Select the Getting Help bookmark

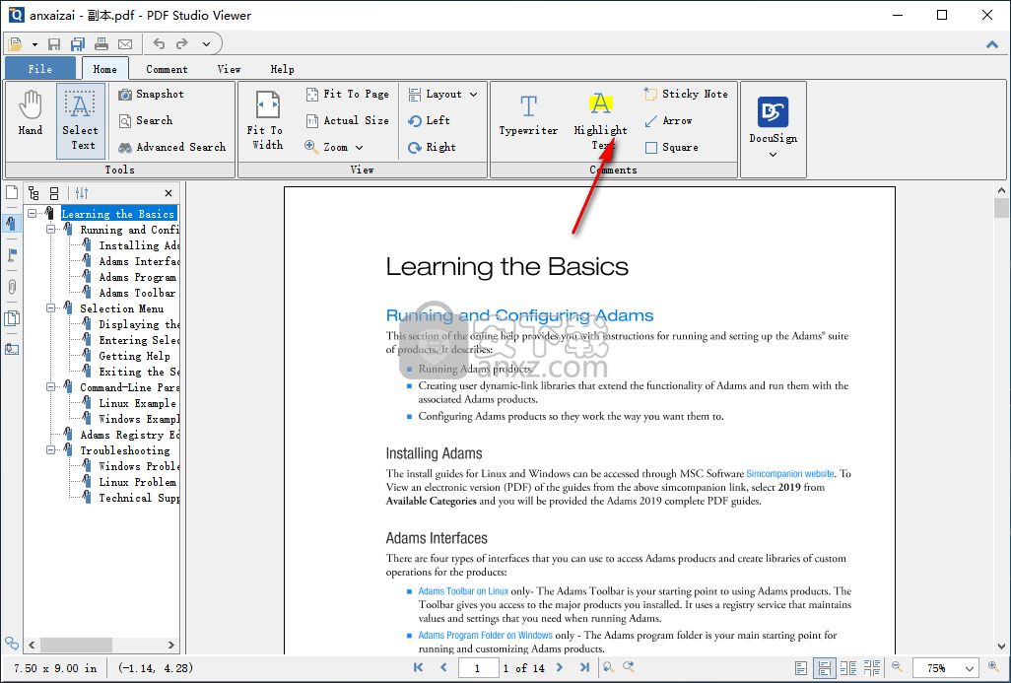click(x=134, y=356)
